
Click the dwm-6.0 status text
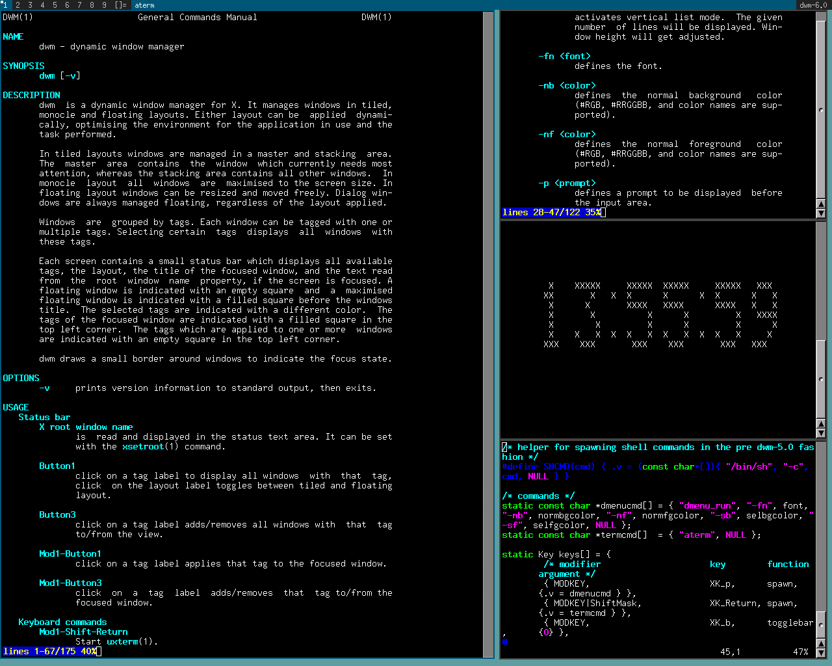tap(813, 5)
